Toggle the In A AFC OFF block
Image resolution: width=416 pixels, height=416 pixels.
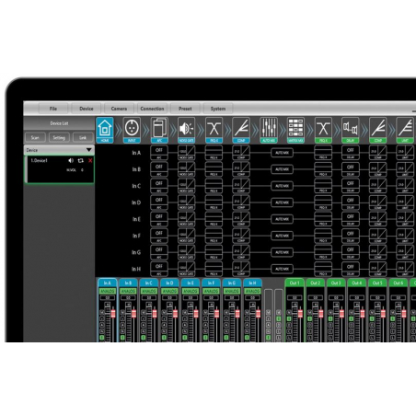(x=159, y=153)
